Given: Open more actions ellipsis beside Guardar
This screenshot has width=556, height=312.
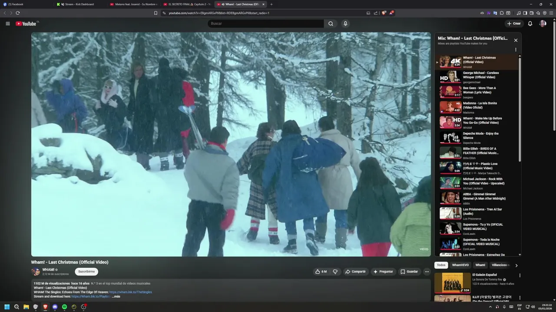Looking at the screenshot, I should pyautogui.click(x=427, y=272).
